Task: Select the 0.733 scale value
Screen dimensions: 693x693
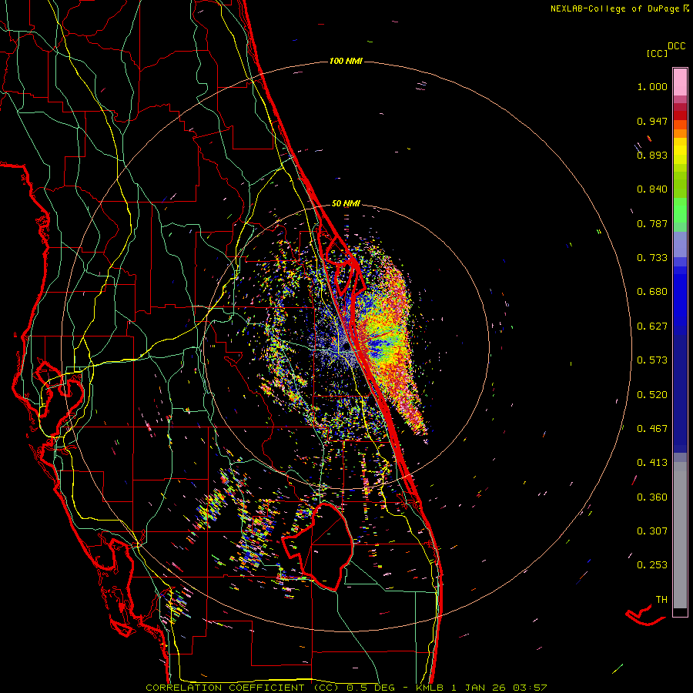Action: (652, 258)
